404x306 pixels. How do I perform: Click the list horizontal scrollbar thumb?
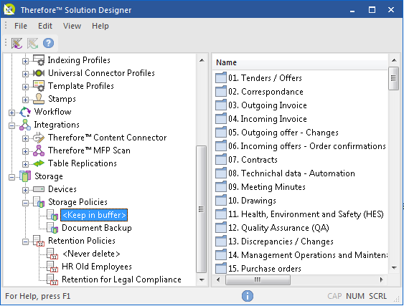(258, 279)
